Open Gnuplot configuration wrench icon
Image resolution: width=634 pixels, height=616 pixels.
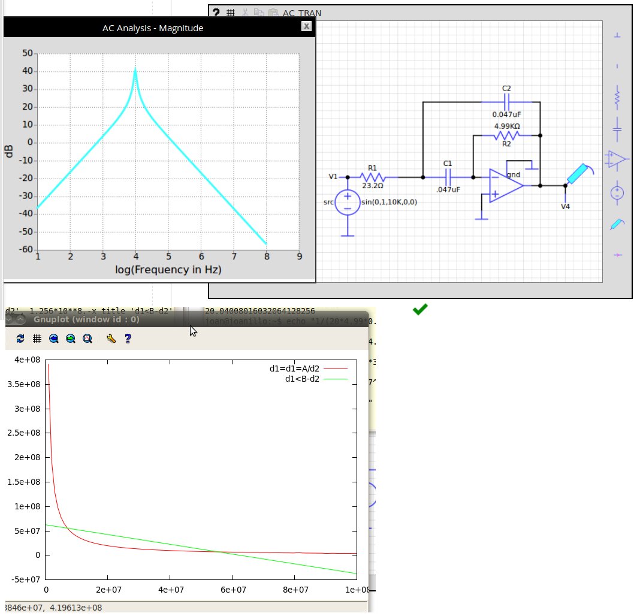111,339
